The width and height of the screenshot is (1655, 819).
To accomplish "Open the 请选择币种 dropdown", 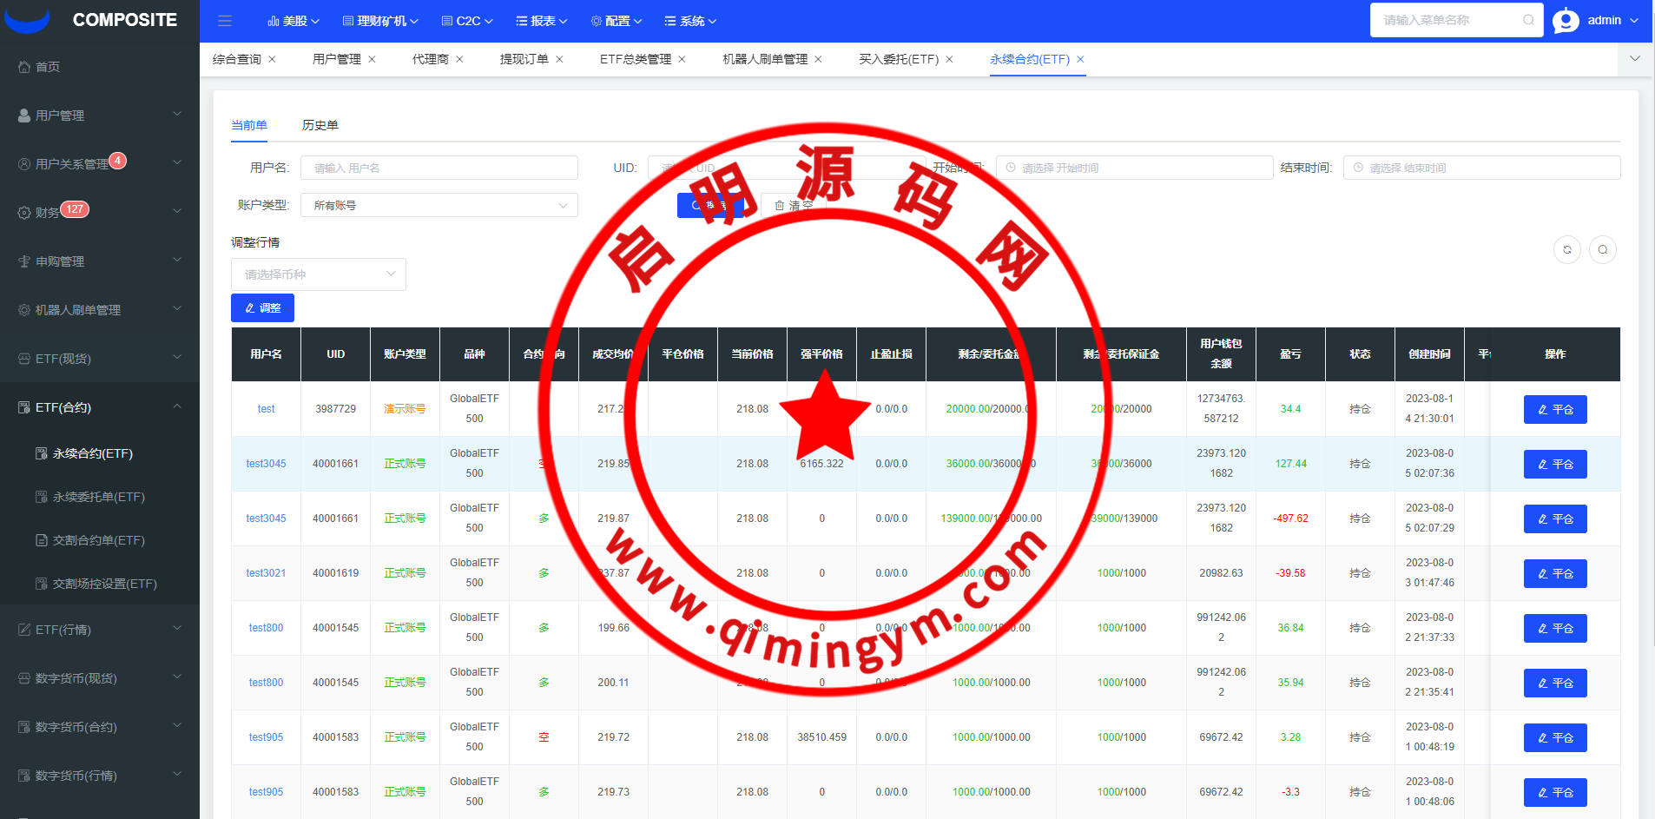I will click(x=318, y=274).
